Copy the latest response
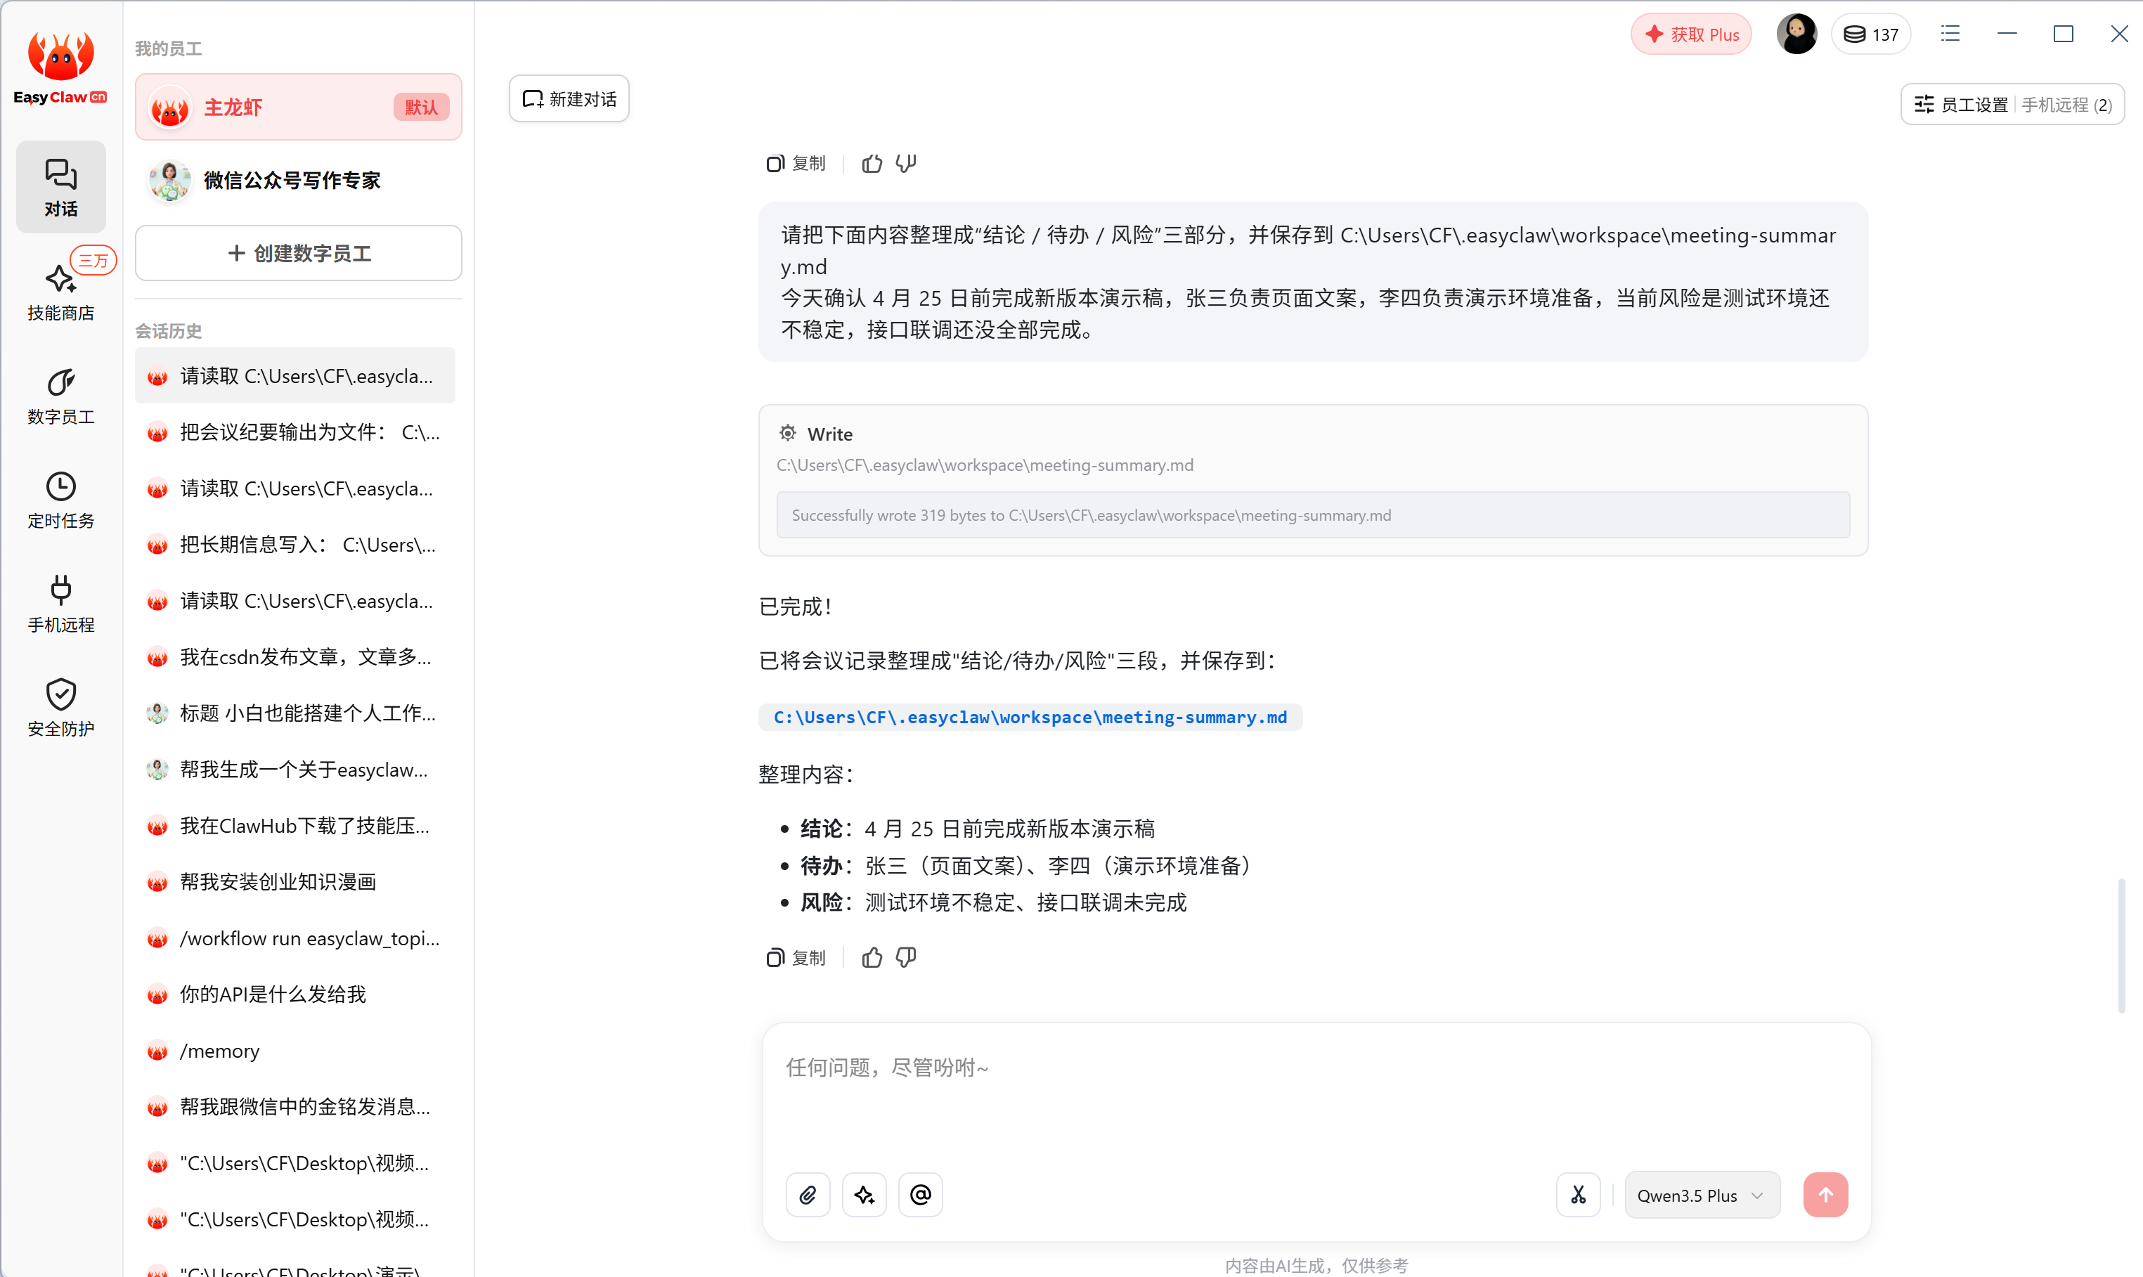 [796, 957]
